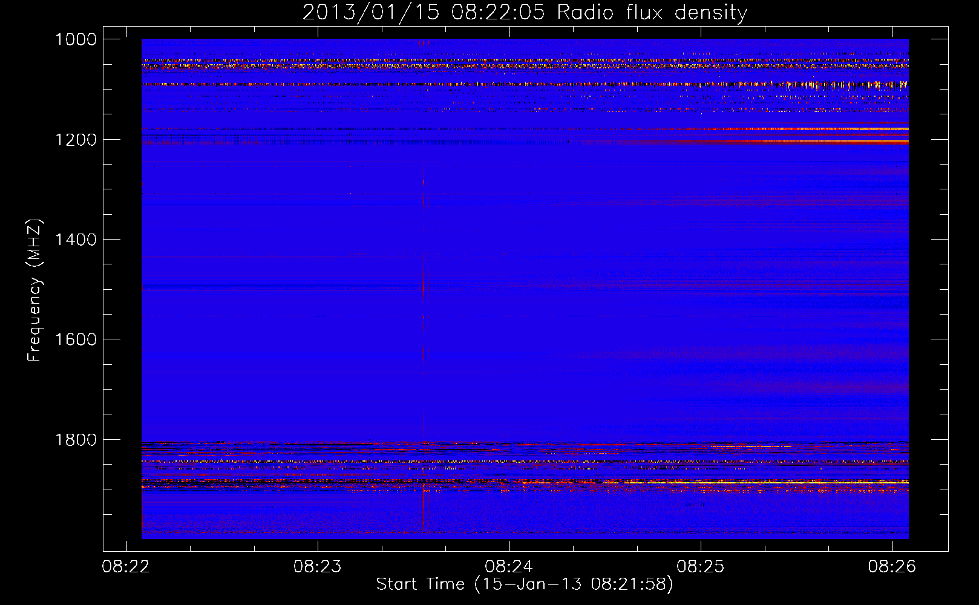Click the 1800 frequency tick label
This screenshot has width=979, height=605.
coord(76,440)
